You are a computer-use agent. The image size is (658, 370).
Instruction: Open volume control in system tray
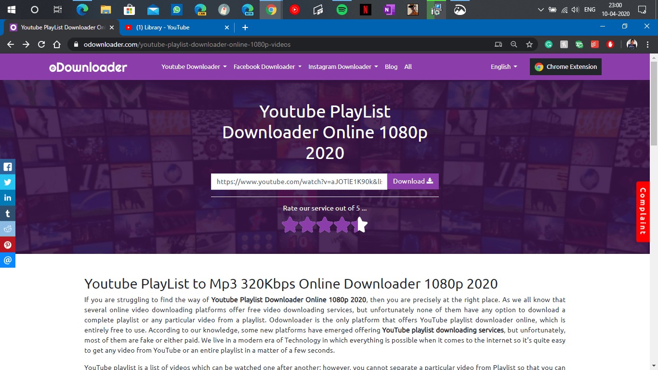(x=574, y=10)
